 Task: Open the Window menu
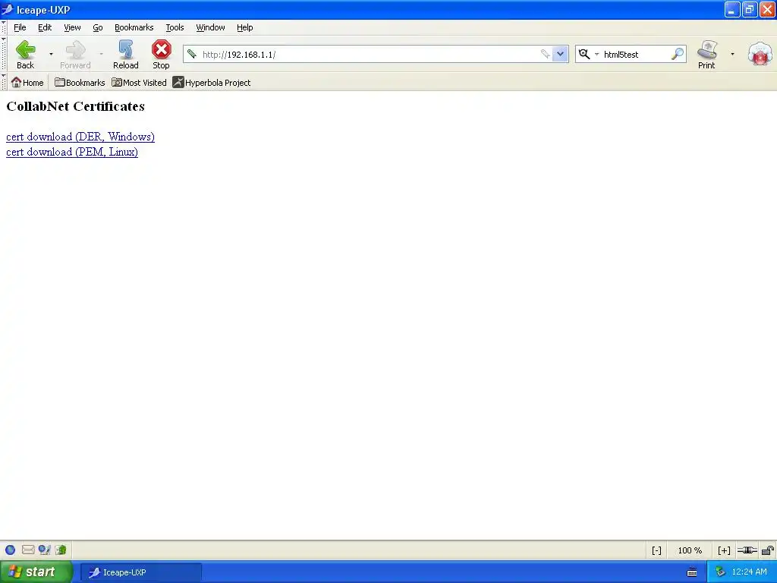[210, 27]
